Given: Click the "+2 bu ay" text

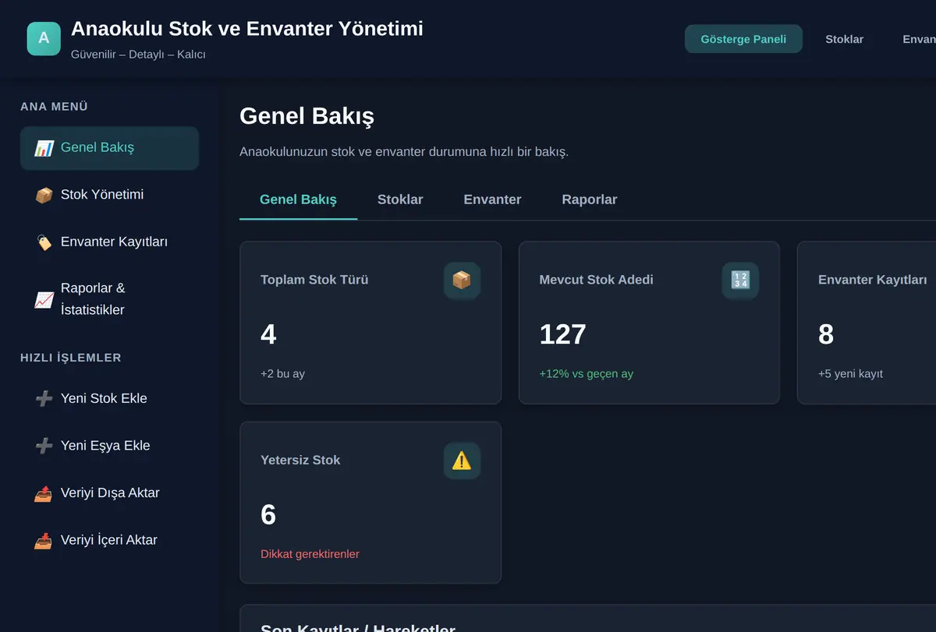Looking at the screenshot, I should tap(282, 374).
